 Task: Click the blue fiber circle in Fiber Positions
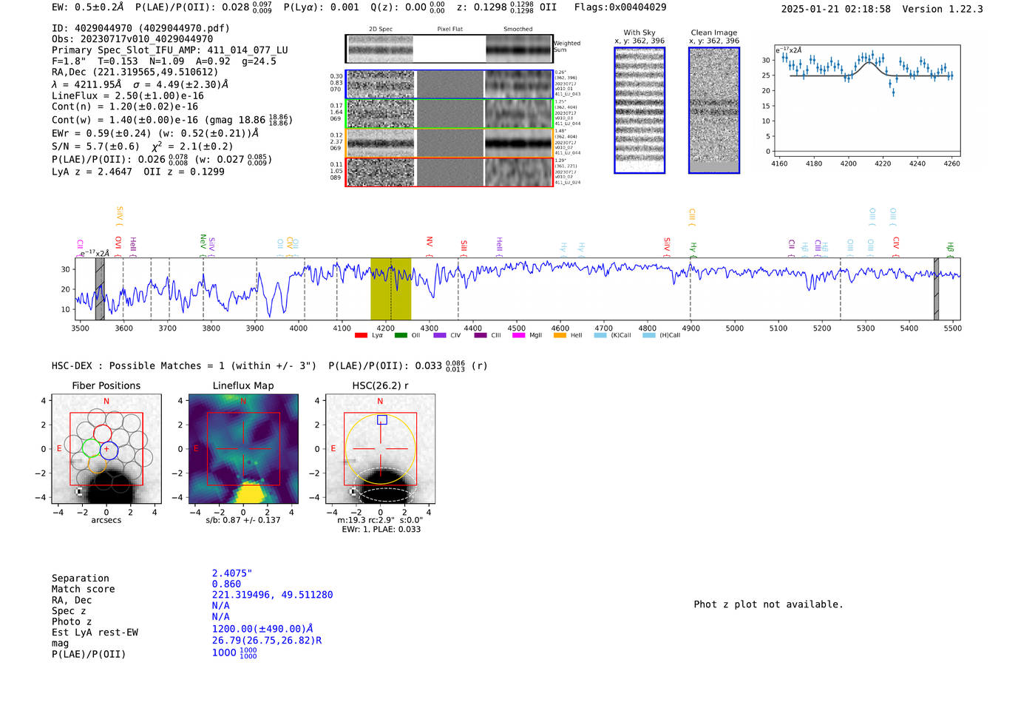pos(109,449)
